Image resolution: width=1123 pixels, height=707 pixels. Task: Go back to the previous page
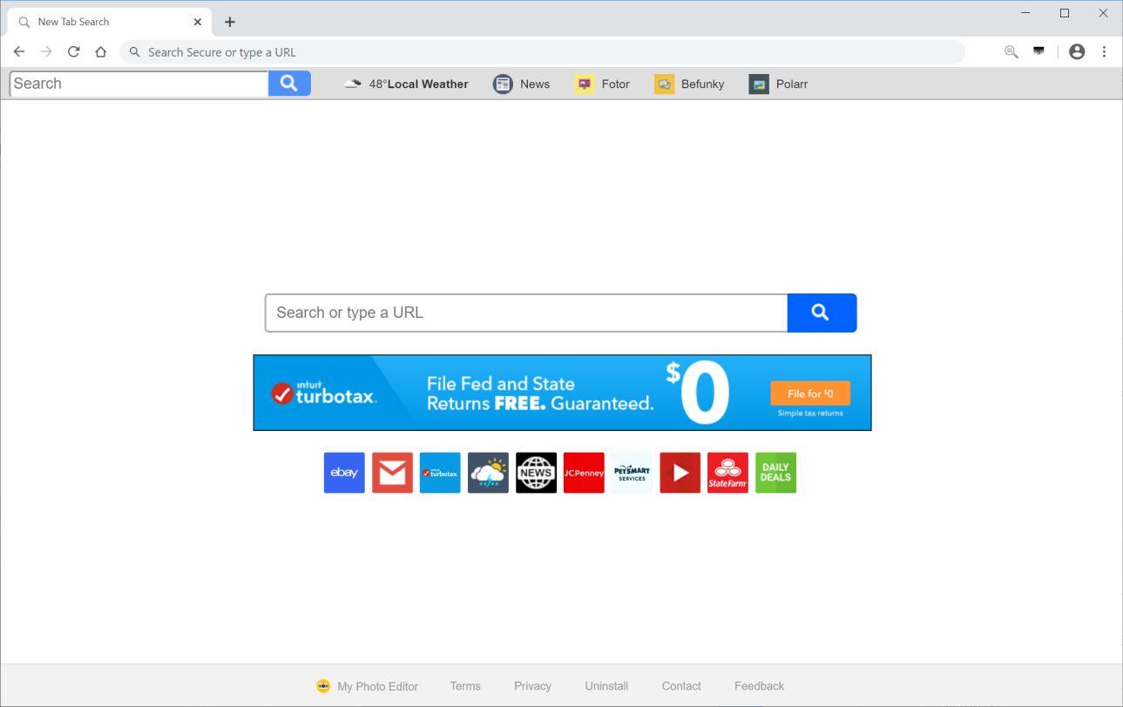point(19,52)
